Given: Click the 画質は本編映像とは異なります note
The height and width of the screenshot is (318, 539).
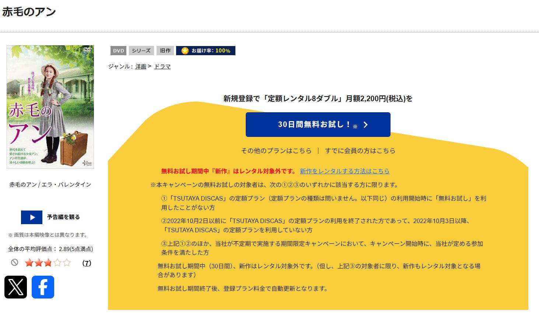Looking at the screenshot, I should point(48,235).
